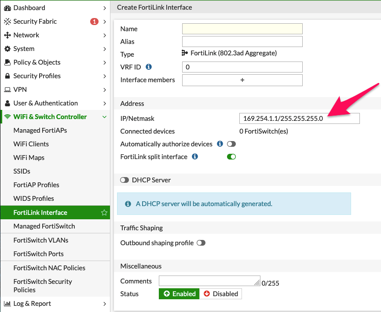Add interface members with the plus button

point(242,80)
